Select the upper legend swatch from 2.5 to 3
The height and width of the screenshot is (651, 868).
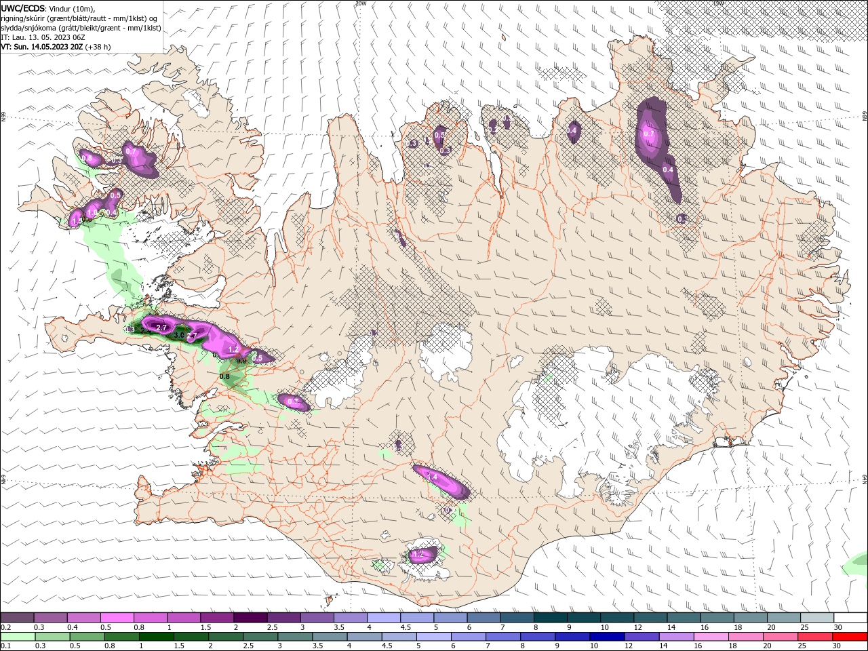(x=283, y=618)
